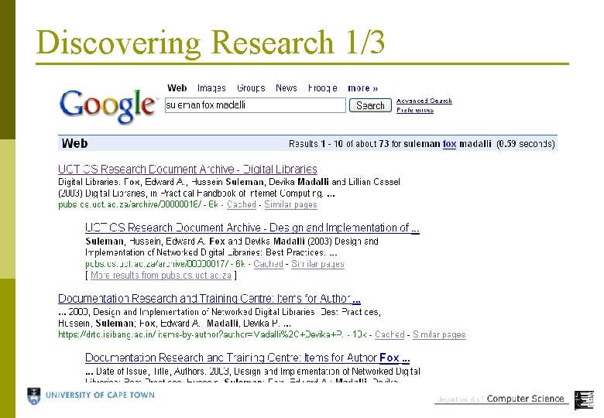Open the University of Cape Town crest logo
This screenshot has width=604, height=418.
[34, 396]
